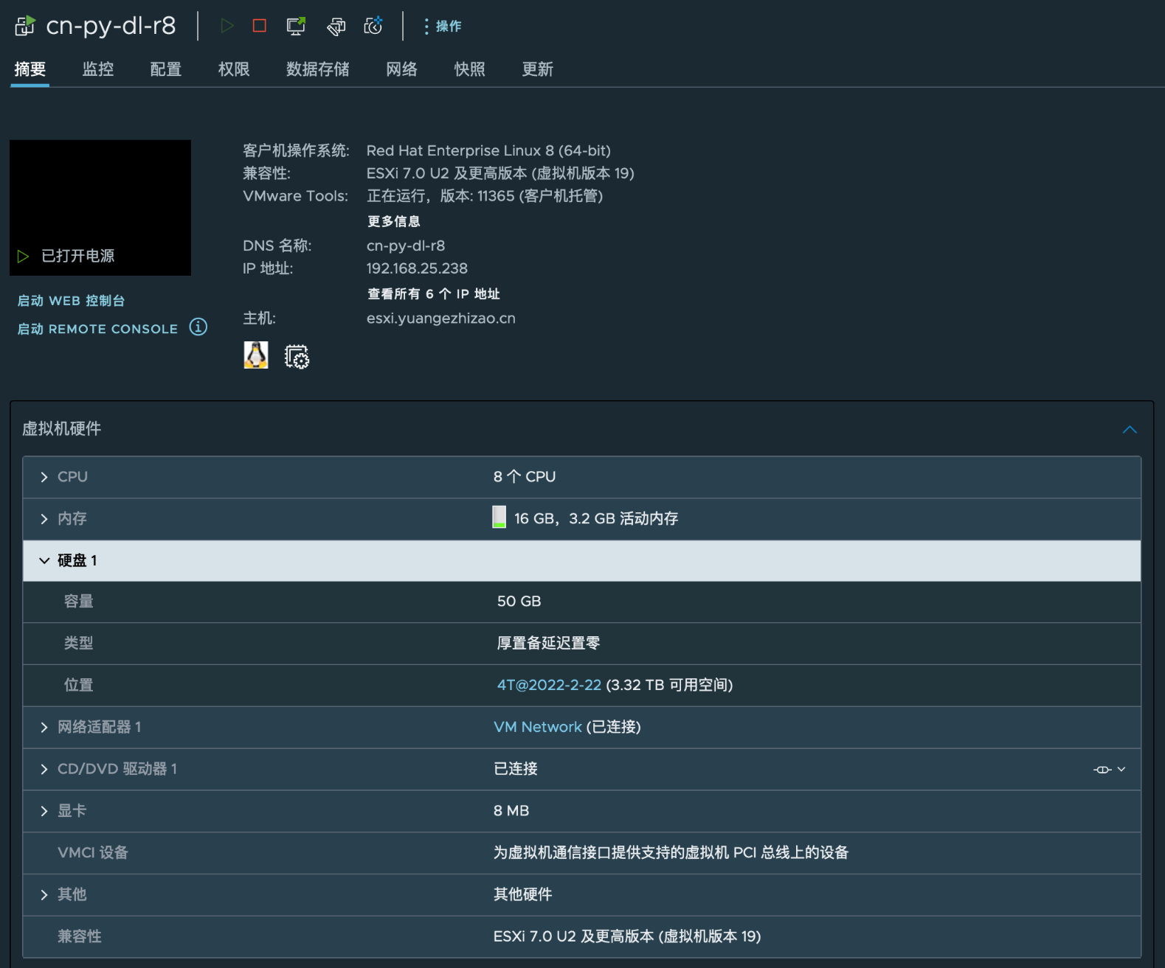Launch the web console toolbar icon
Image resolution: width=1165 pixels, height=968 pixels.
[x=296, y=26]
